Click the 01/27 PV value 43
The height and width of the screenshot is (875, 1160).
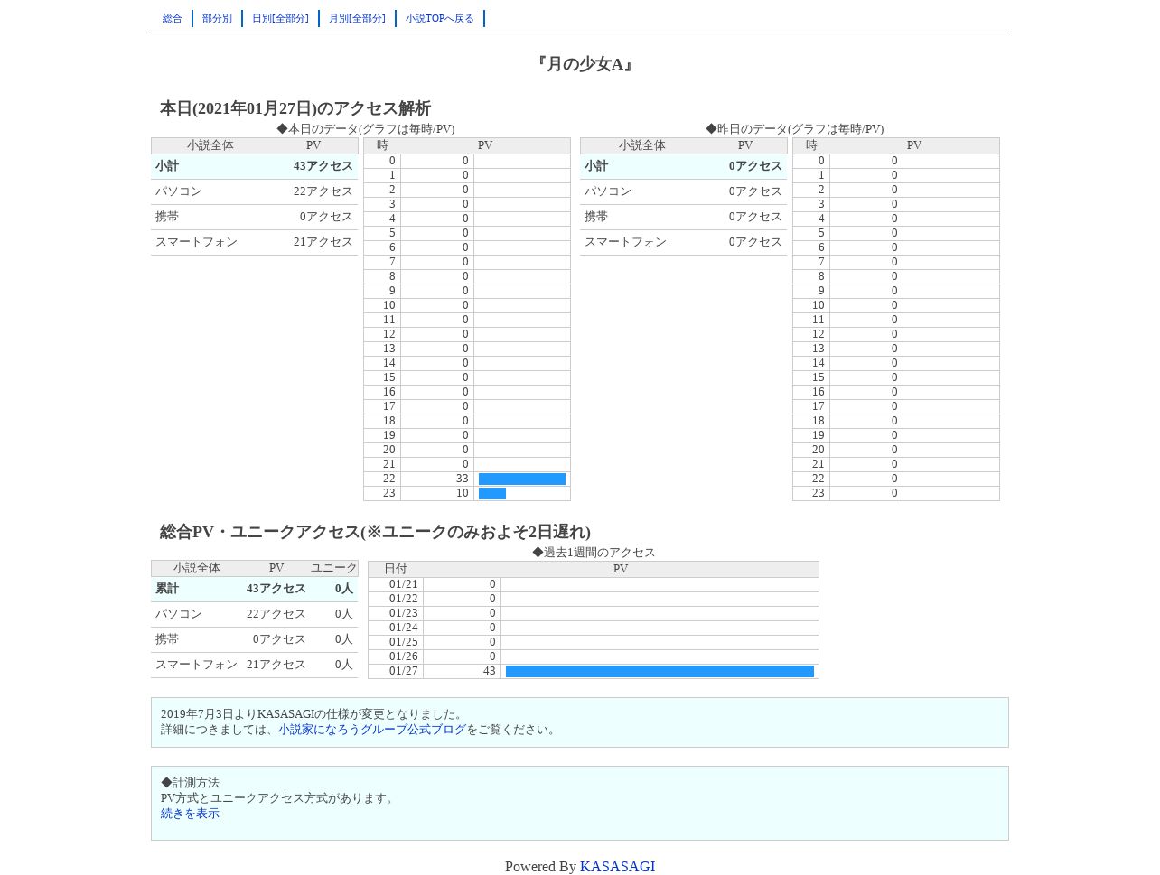(x=490, y=672)
